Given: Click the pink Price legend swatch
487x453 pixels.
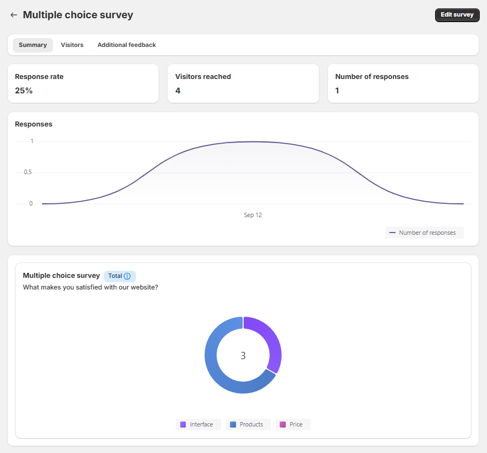Looking at the screenshot, I should coord(282,424).
